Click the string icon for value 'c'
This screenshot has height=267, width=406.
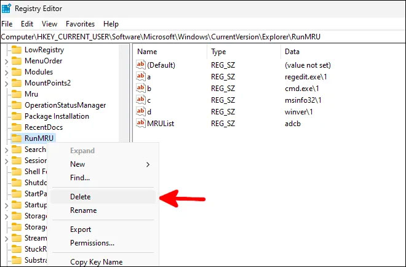coord(140,100)
